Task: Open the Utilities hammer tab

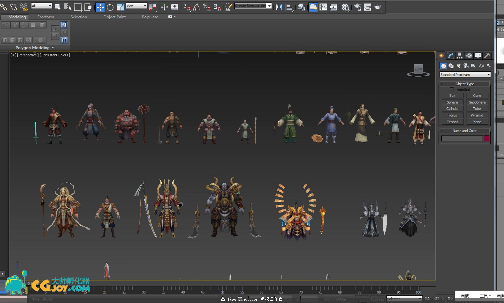Action: tap(487, 56)
